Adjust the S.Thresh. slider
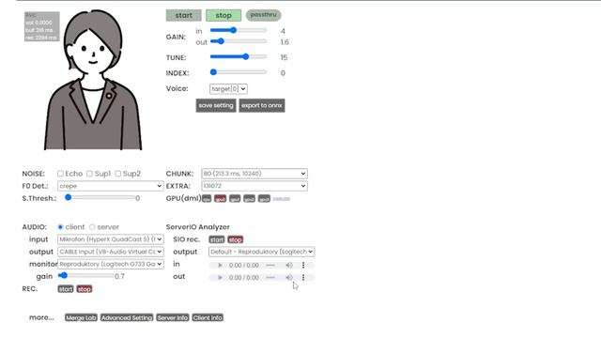This screenshot has width=601, height=338. tap(100, 197)
